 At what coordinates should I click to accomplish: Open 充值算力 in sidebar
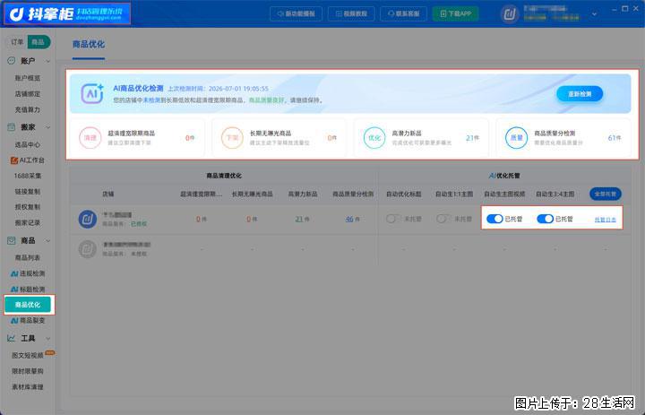click(x=28, y=109)
